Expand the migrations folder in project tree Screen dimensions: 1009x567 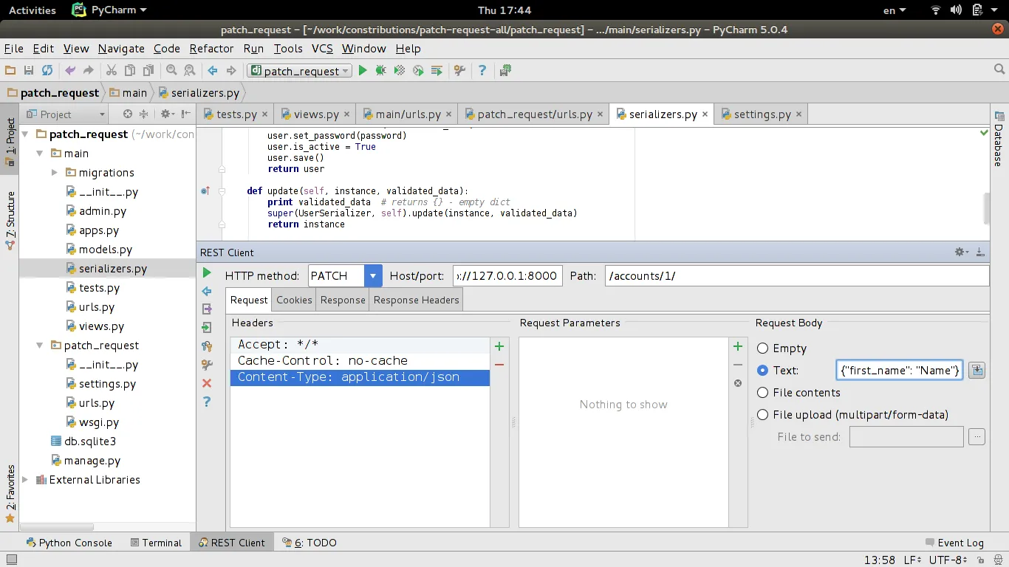coord(55,173)
